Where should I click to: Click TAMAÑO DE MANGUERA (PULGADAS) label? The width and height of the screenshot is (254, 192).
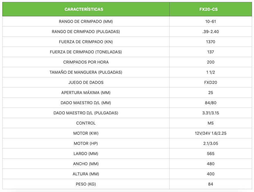pyautogui.click(x=86, y=72)
